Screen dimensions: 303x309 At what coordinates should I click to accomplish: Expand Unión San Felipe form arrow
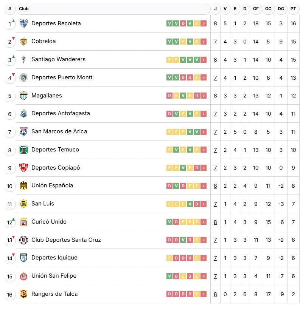(x=204, y=276)
